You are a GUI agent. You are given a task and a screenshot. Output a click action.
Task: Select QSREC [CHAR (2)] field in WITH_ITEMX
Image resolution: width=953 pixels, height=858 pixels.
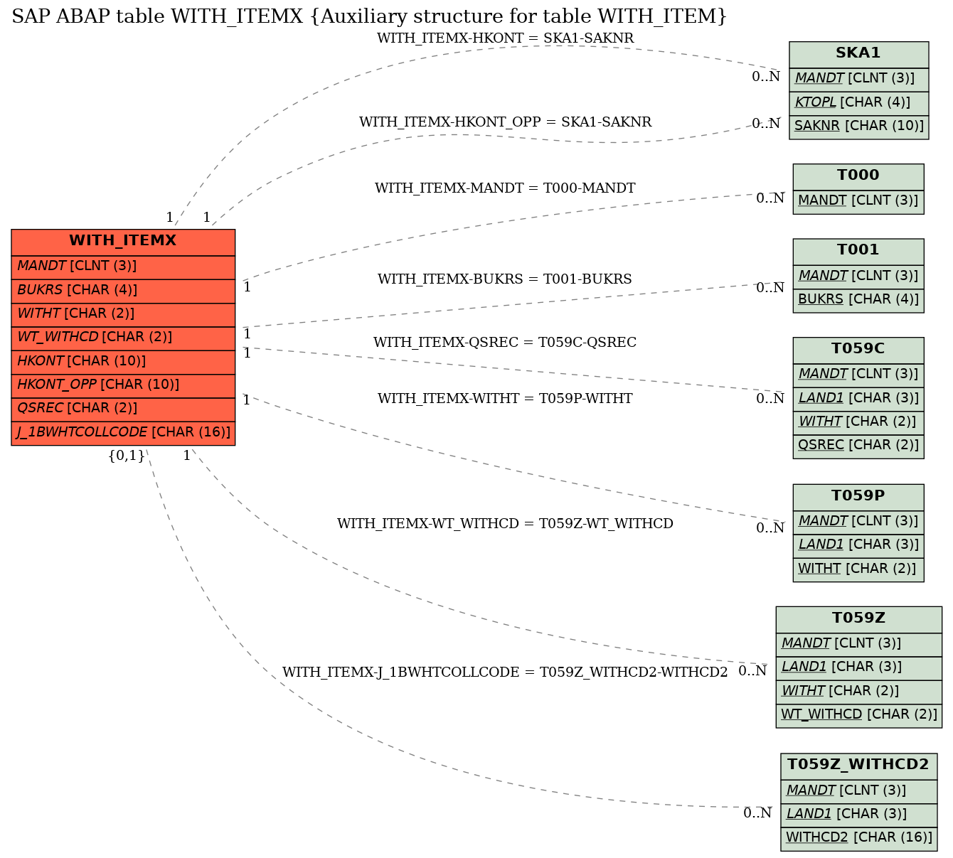[123, 409]
